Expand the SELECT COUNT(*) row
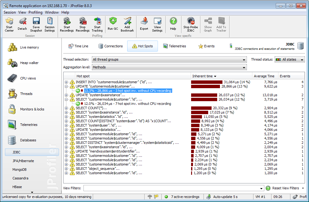Viewport: 309px width, 202px height. pyautogui.click(x=66, y=108)
